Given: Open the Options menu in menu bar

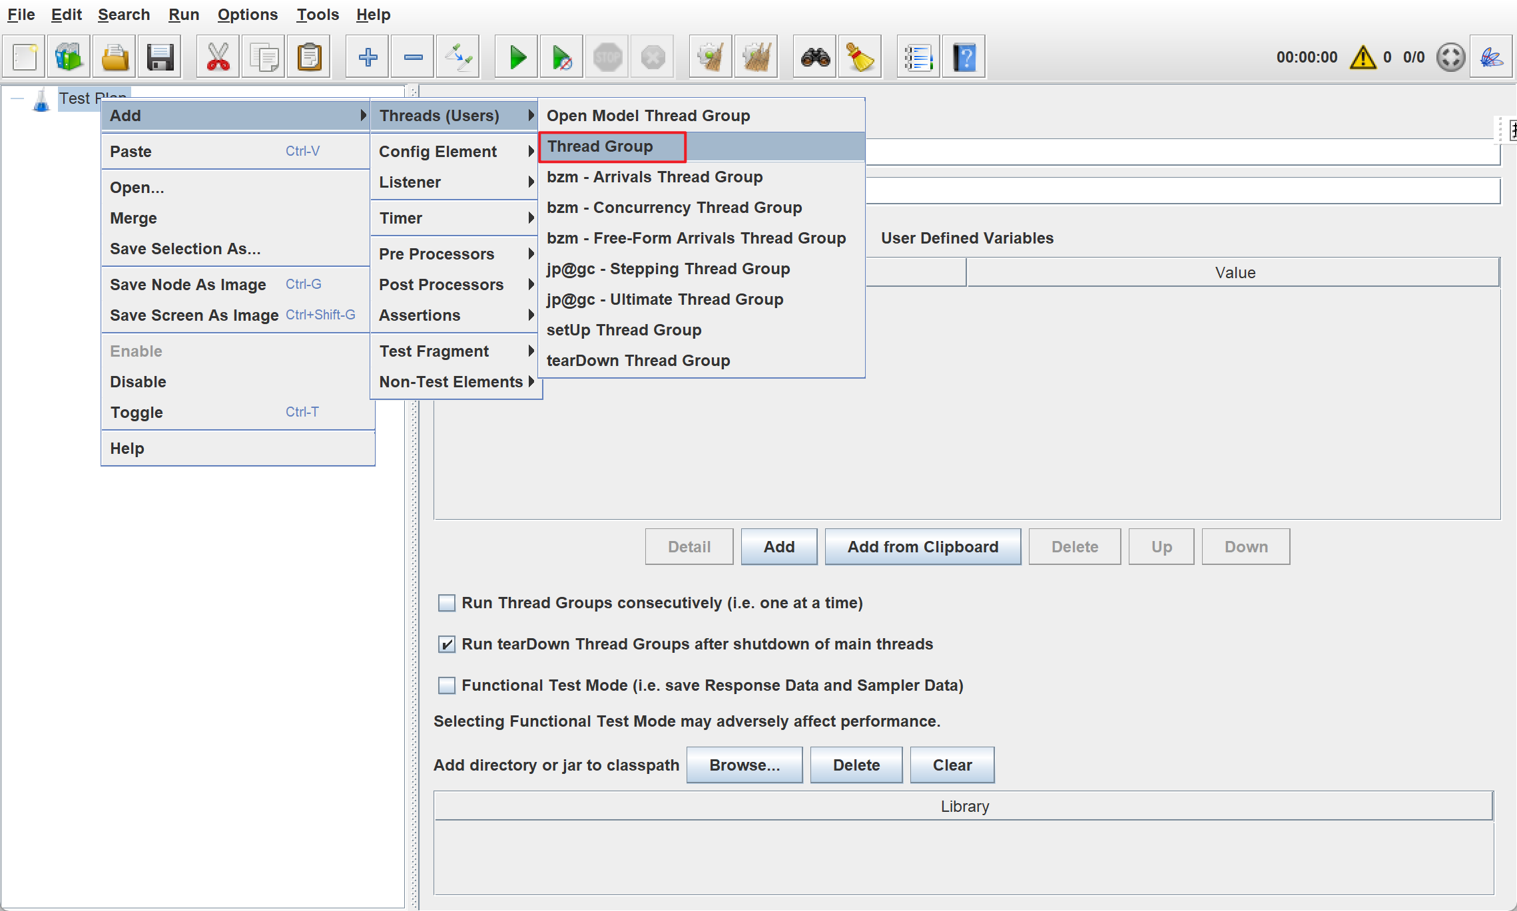Looking at the screenshot, I should (247, 15).
